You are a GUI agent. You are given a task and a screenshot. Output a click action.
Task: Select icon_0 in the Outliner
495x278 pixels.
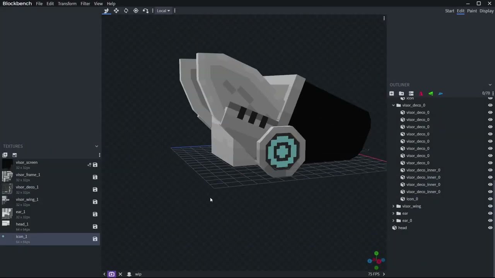(412, 199)
